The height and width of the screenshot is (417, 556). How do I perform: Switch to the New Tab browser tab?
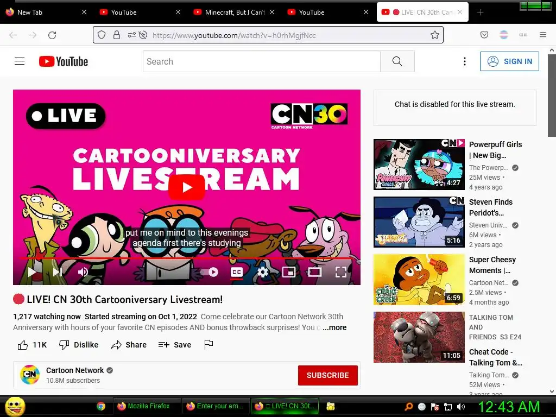pos(46,12)
